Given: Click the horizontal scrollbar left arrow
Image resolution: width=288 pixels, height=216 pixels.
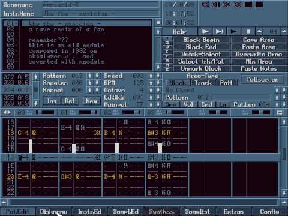Looking at the screenshot, I should click(x=4, y=202).
